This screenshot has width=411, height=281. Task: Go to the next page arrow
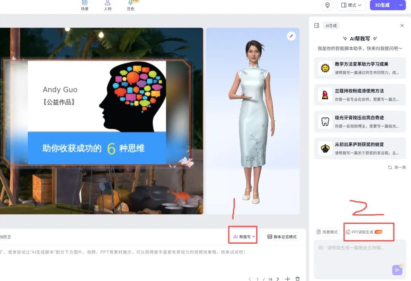(x=278, y=279)
